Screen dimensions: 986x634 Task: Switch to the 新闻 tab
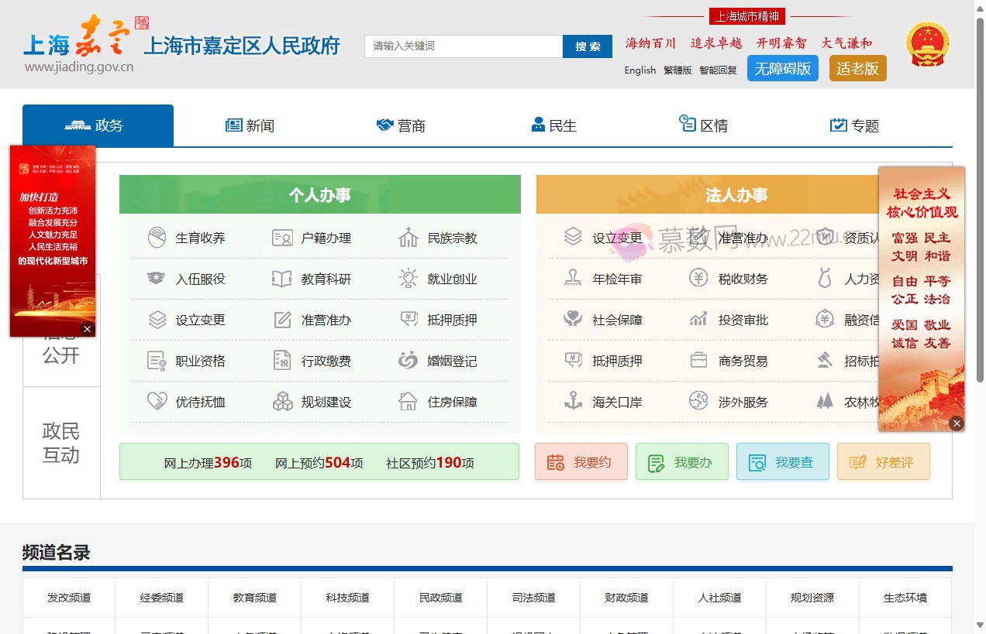click(250, 125)
